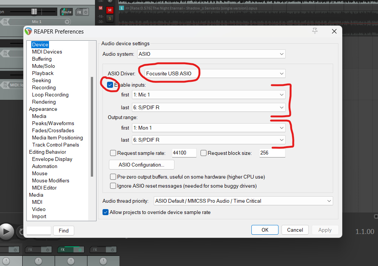Uncheck the Enable inputs checkbox
The height and width of the screenshot is (266, 378).
point(110,85)
